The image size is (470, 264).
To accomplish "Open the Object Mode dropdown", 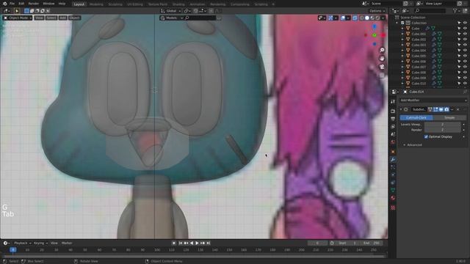I will tap(18, 18).
